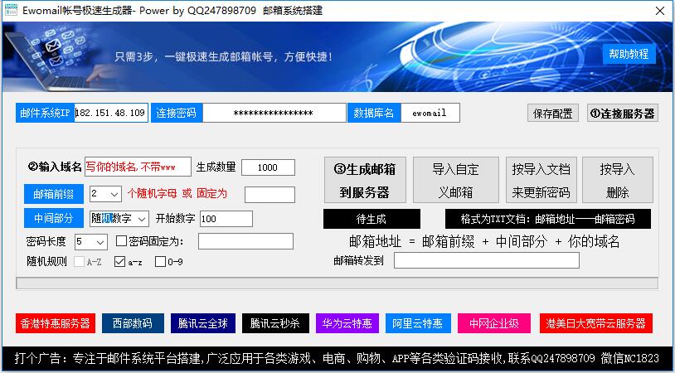Click 按导入删除 button
The image size is (675, 373).
[x=617, y=180]
